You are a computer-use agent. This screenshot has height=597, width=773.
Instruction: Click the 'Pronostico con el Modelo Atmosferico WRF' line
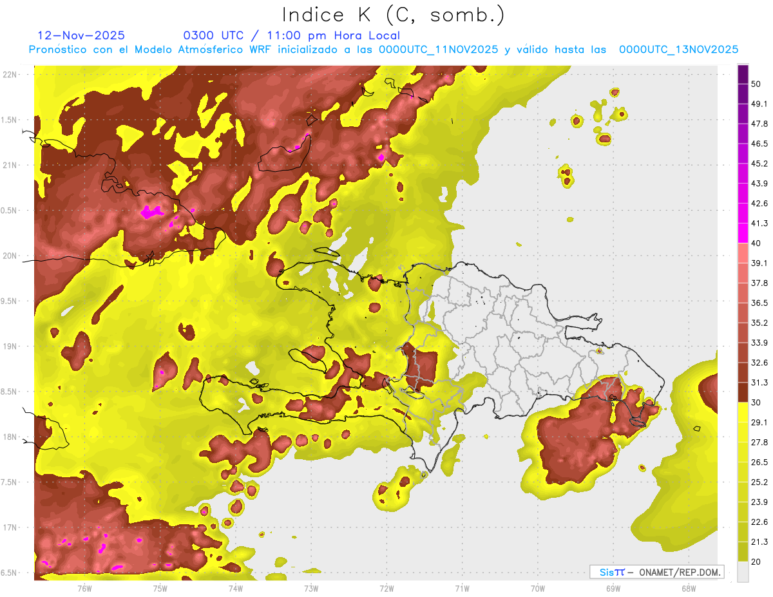(x=383, y=50)
